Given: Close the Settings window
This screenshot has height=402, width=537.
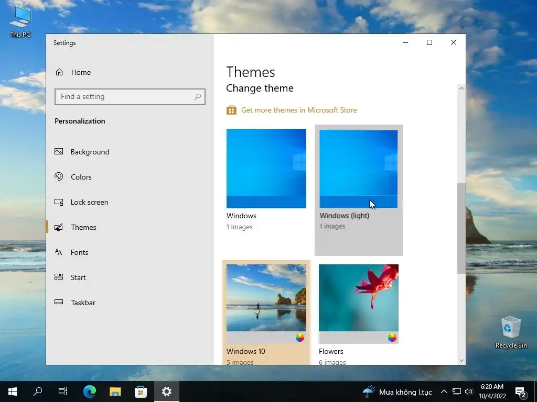Looking at the screenshot, I should (454, 42).
